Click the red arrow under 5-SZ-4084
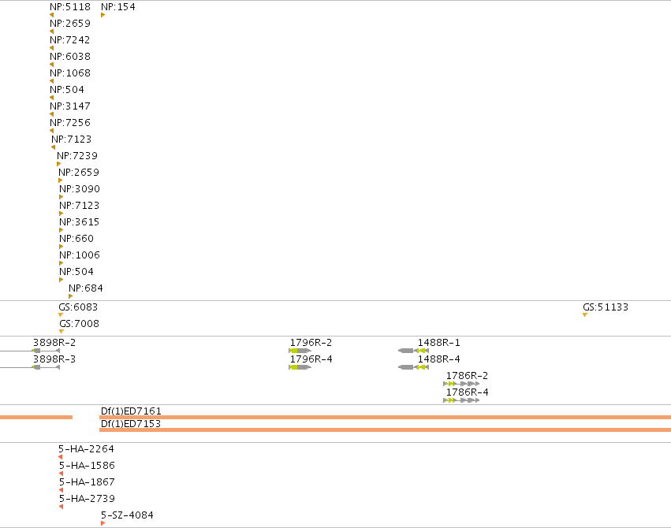This screenshot has width=671, height=528. 103,523
